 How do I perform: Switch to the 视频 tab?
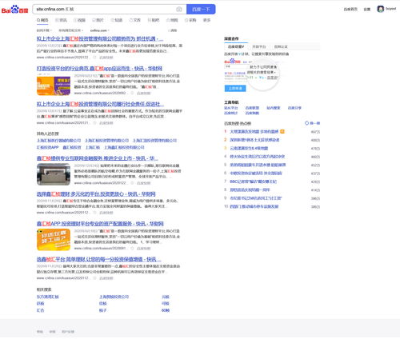[x=79, y=20]
